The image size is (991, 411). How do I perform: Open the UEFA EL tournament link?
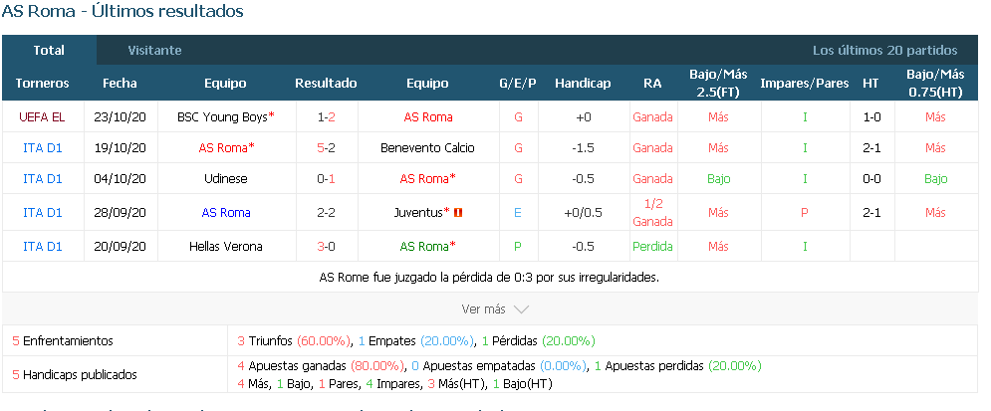(43, 117)
